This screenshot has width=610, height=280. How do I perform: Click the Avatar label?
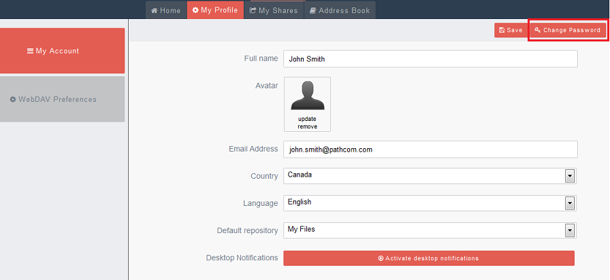(x=266, y=86)
